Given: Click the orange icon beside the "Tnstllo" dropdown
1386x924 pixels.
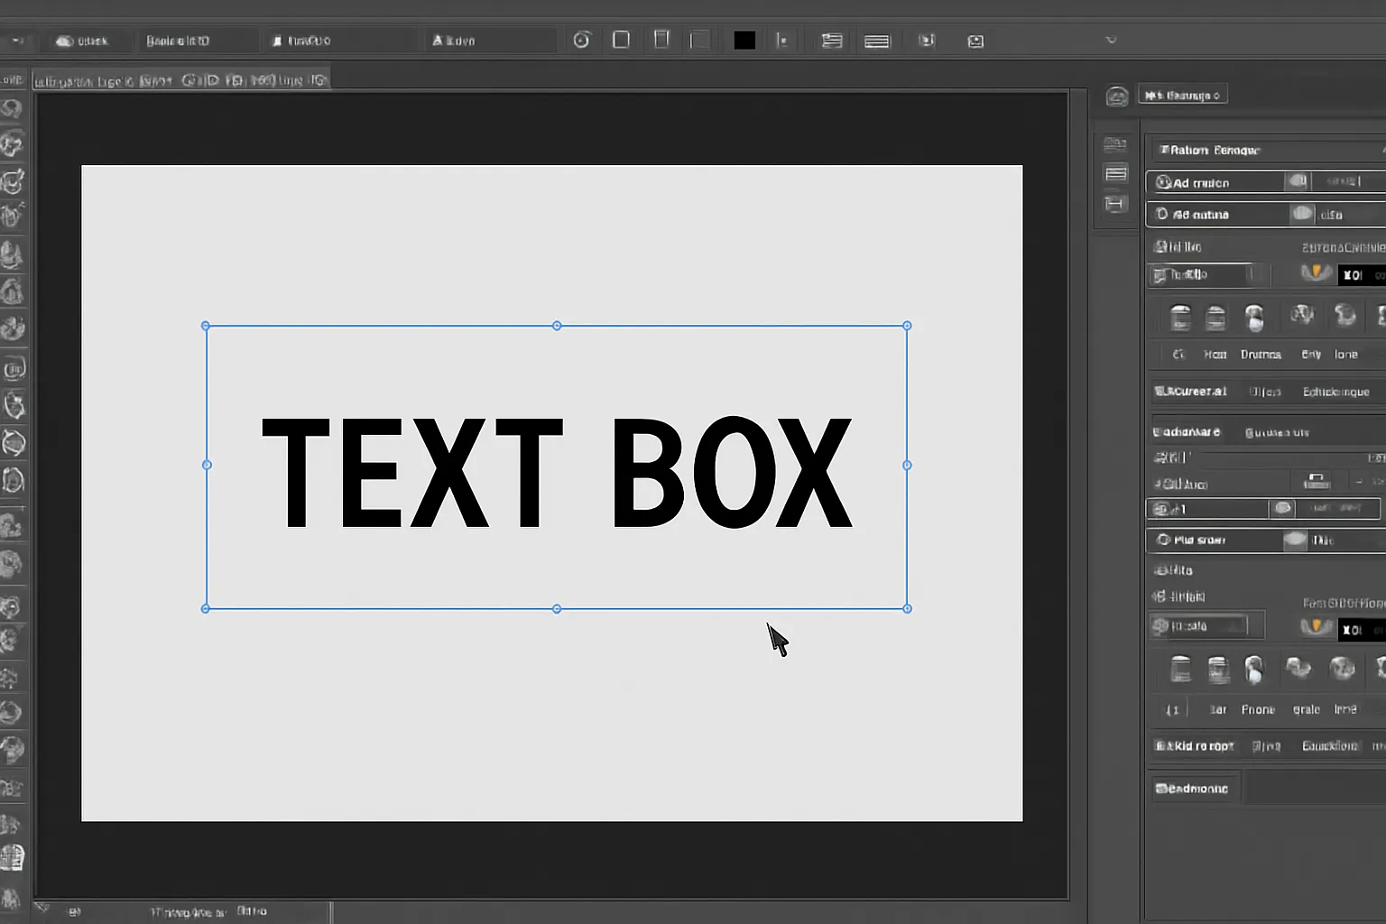Looking at the screenshot, I should pos(1316,272).
